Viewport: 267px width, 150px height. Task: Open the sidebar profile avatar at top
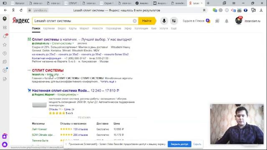point(5,18)
